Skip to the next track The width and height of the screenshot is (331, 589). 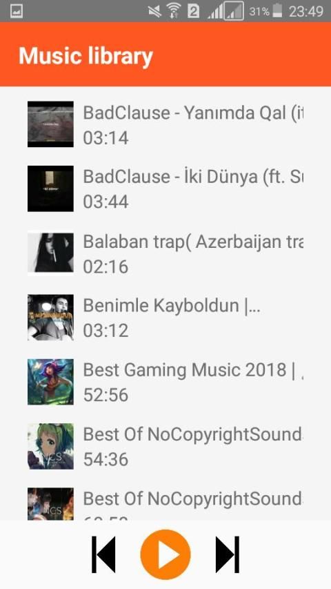(228, 554)
